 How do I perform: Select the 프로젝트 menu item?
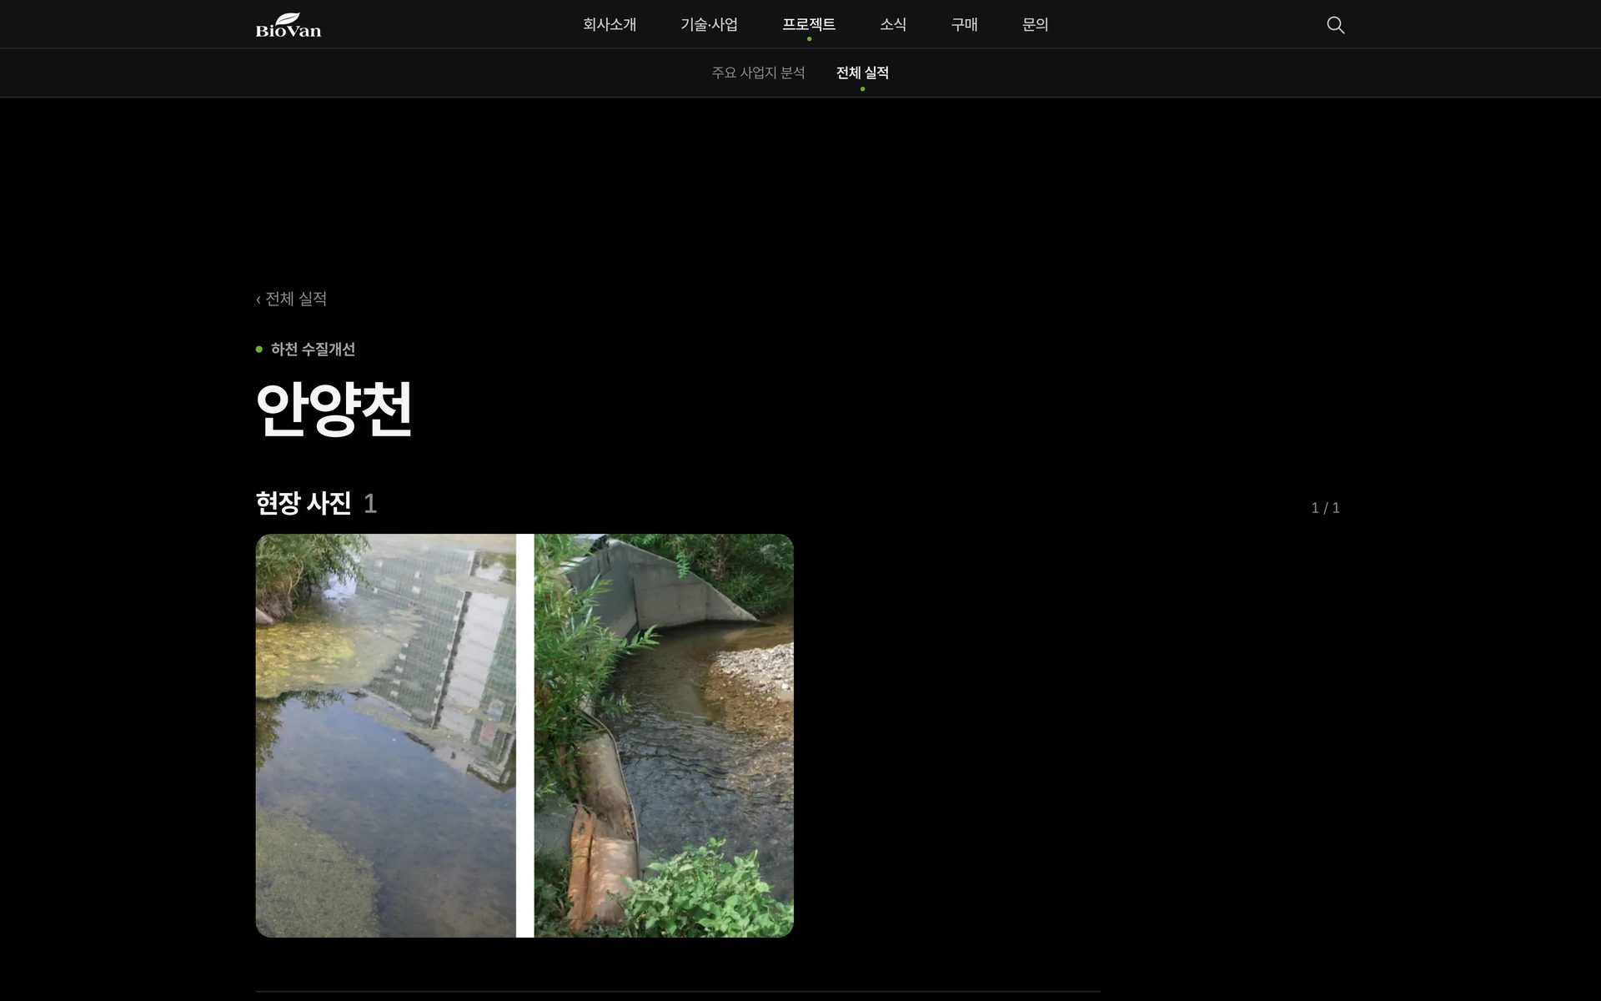tap(809, 25)
